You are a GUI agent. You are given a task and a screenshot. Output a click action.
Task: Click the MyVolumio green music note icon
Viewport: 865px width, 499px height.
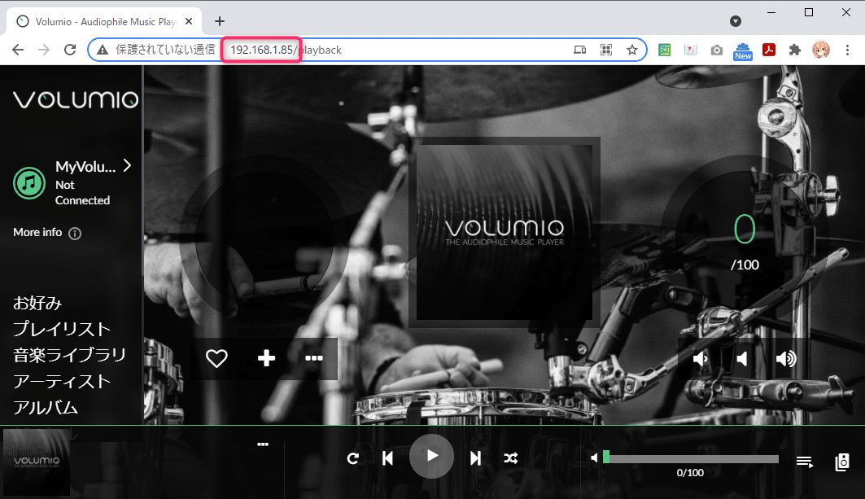pos(29,183)
